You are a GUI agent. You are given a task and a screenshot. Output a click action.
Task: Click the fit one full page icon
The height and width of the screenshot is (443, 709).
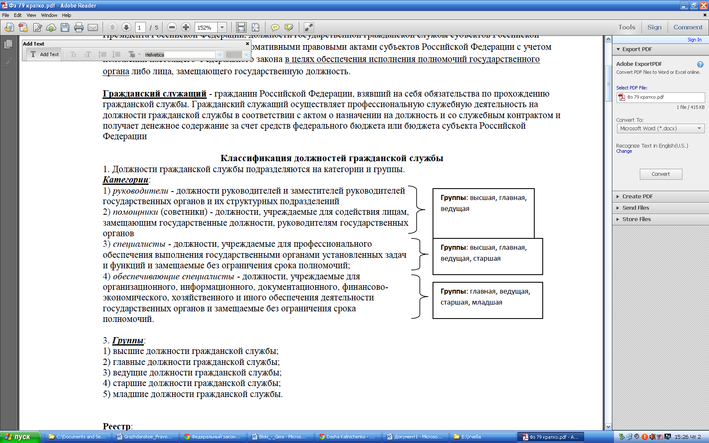tap(255, 27)
